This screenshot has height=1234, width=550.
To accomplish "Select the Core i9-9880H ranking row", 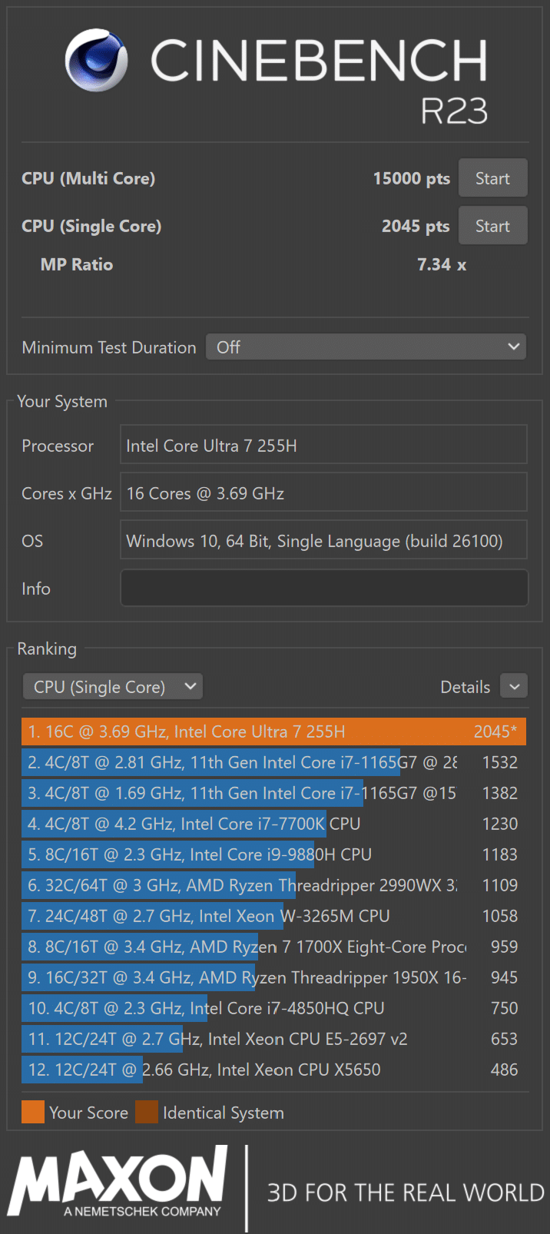I will pos(273,854).
